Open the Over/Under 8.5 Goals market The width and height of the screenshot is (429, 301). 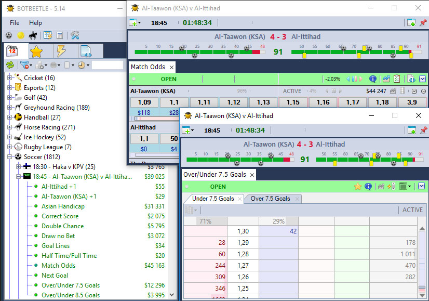click(x=71, y=295)
